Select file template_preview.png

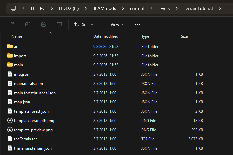(33, 130)
